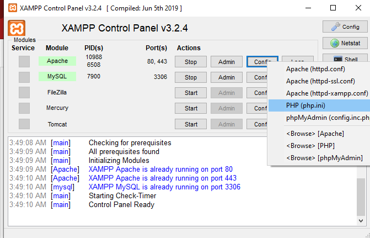
Task: Click the green Apache module label
Action: 57,61
